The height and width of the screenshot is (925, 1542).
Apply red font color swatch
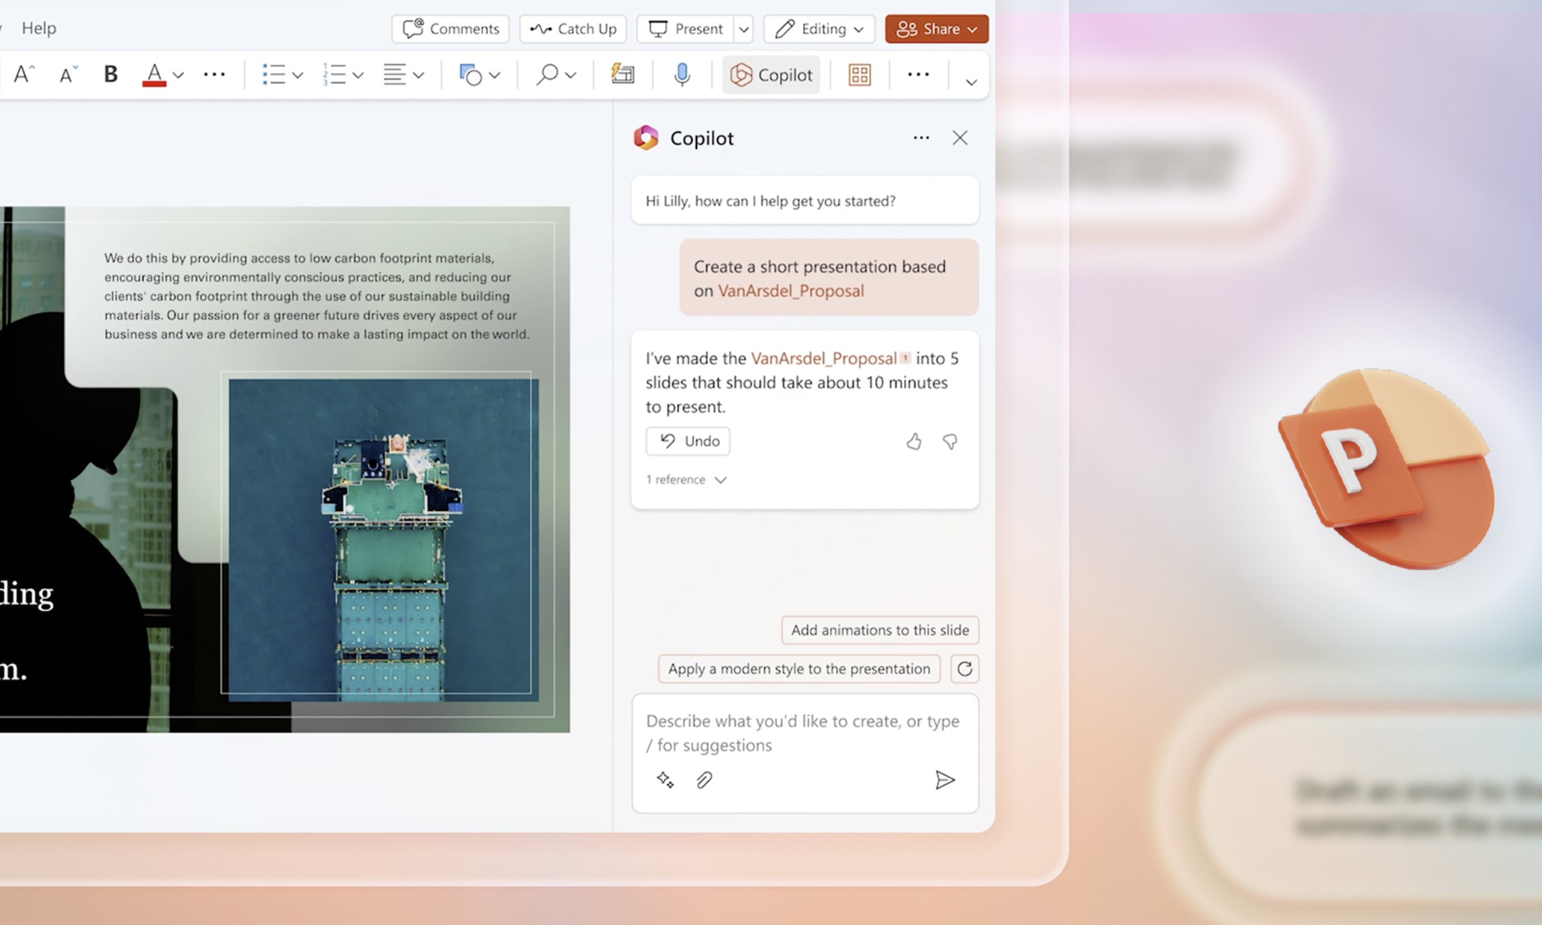tap(154, 75)
